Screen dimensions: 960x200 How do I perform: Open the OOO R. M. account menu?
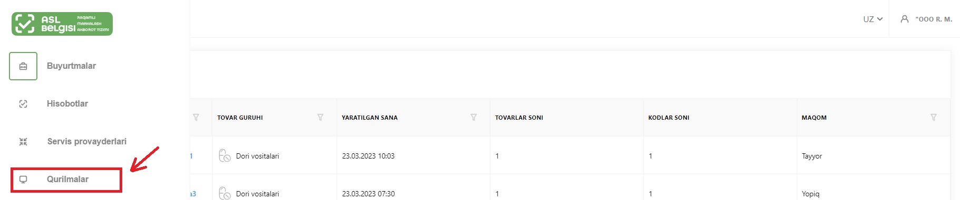tap(934, 19)
